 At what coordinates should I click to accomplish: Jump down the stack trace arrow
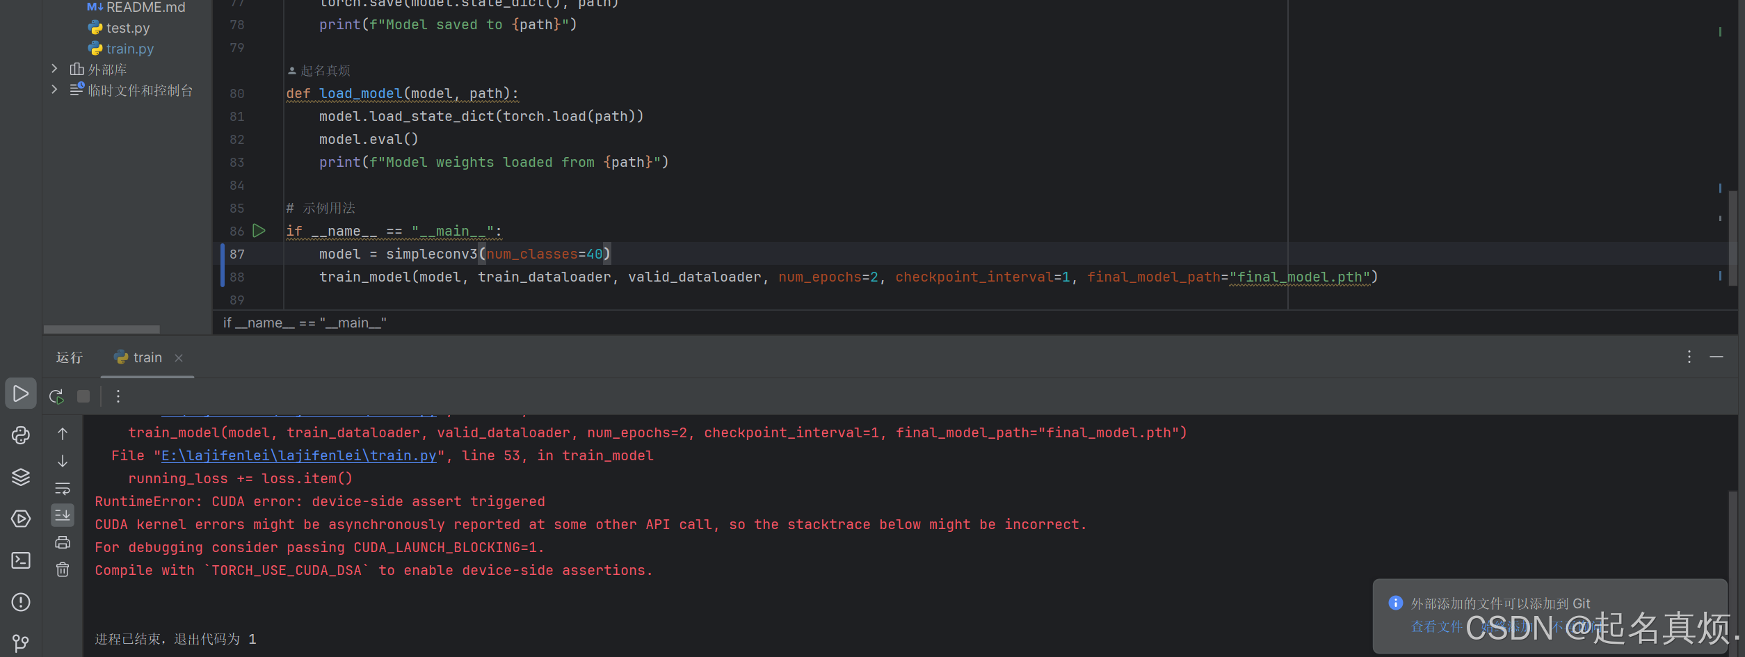click(x=63, y=461)
